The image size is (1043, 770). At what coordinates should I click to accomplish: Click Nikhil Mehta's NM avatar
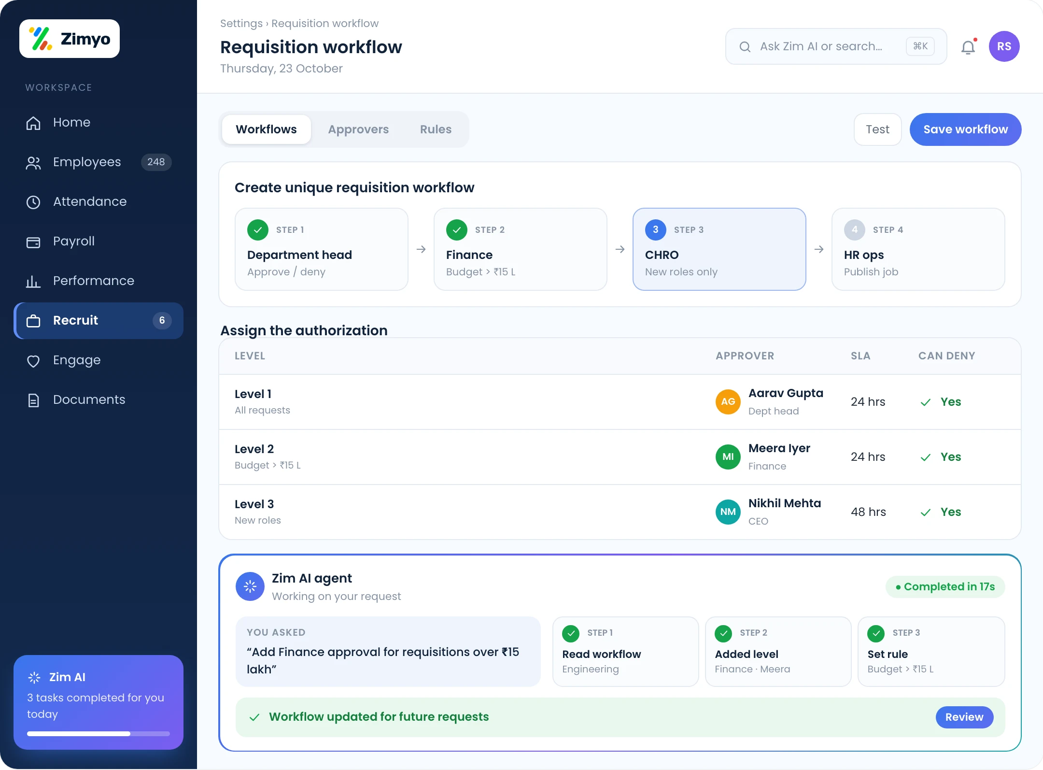tap(728, 512)
